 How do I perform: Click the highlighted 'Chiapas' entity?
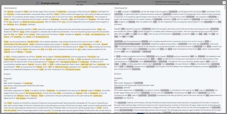[98, 91]
